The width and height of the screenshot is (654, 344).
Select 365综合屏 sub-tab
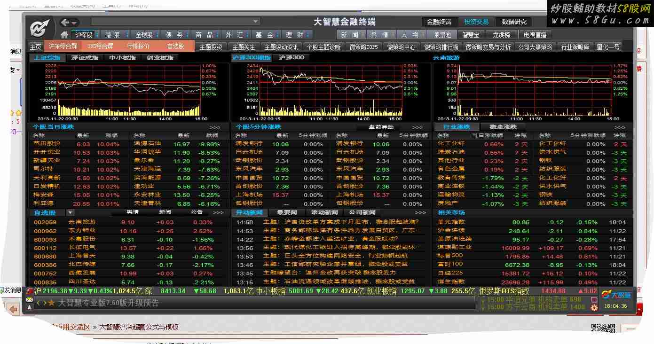tap(100, 47)
